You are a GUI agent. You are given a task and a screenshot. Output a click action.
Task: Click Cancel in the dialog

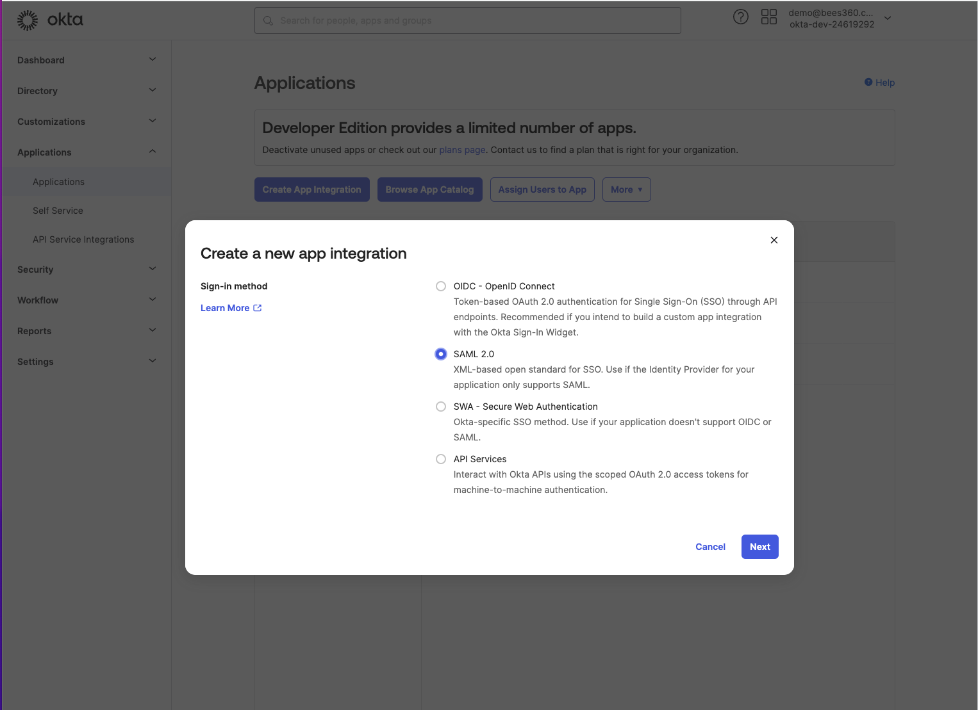(710, 547)
